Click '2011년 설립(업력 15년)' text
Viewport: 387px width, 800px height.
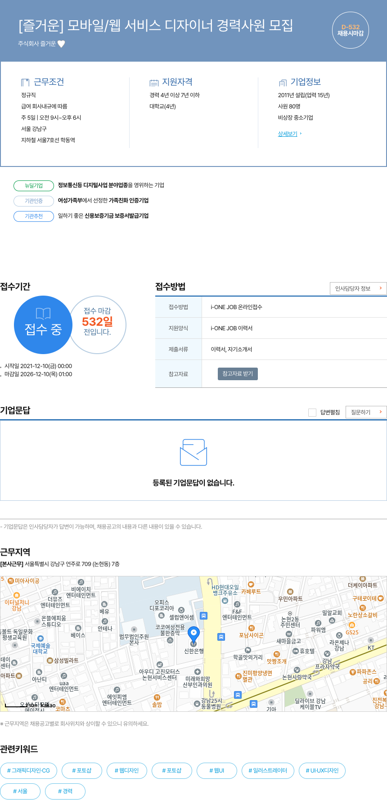point(304,95)
